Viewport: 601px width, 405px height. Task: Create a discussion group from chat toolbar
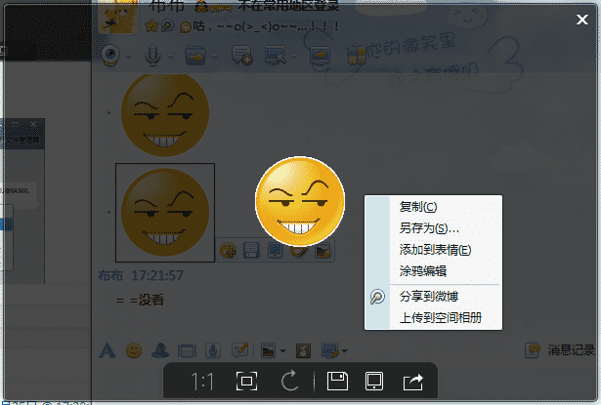241,55
